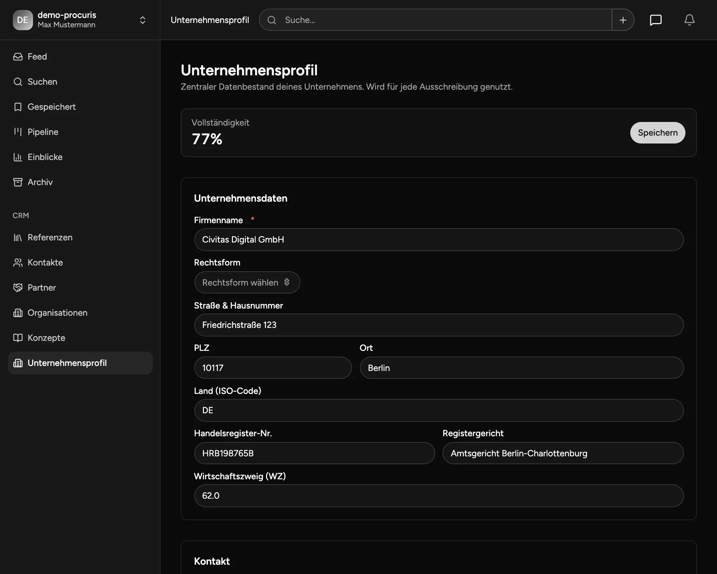Viewport: 717px width, 574px height.
Task: Click the Referenzen library icon
Action: tap(18, 237)
